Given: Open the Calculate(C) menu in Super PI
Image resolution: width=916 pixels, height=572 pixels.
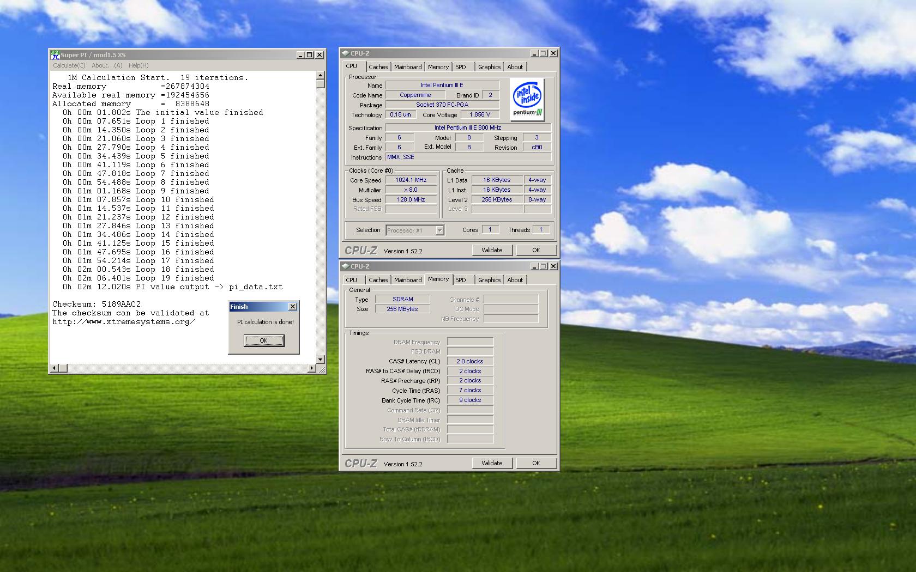Looking at the screenshot, I should click(69, 65).
